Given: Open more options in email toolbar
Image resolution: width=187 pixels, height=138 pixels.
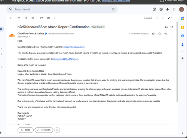Looking at the screenshot, I should [55, 18].
